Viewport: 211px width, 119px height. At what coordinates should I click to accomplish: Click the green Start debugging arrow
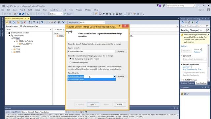coord(65,14)
